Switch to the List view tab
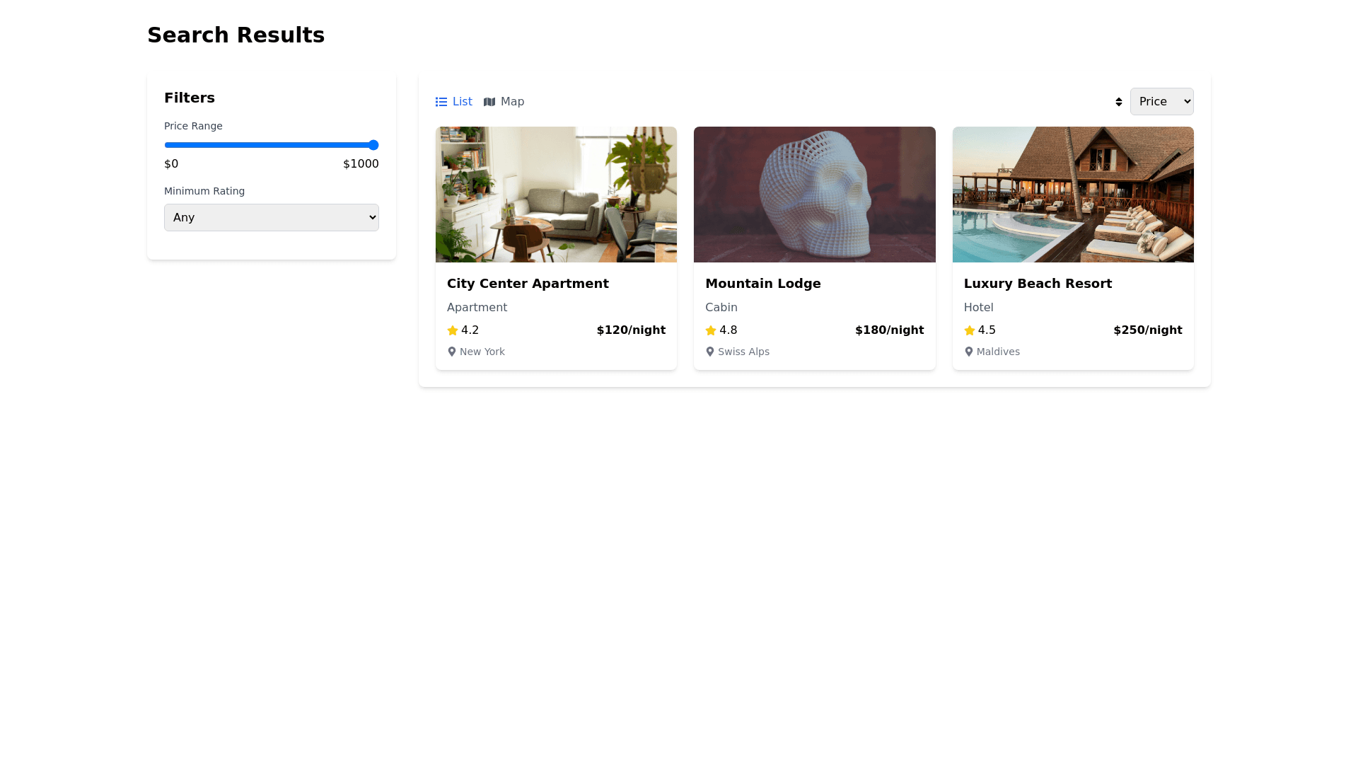The height and width of the screenshot is (764, 1358). click(x=454, y=102)
